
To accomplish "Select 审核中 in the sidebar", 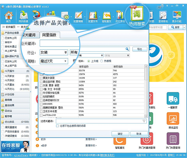I will coord(8,42).
